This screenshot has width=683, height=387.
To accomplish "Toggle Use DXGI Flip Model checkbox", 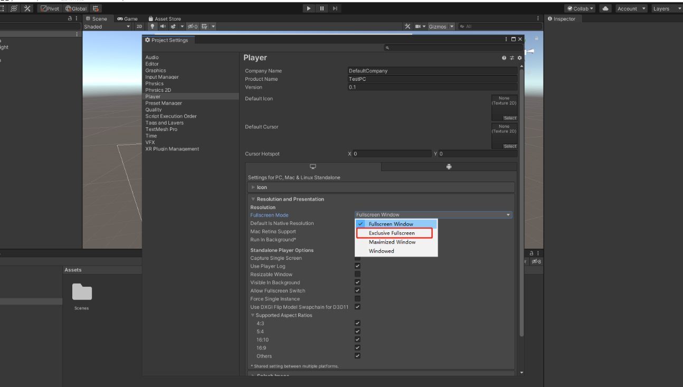I will [357, 307].
